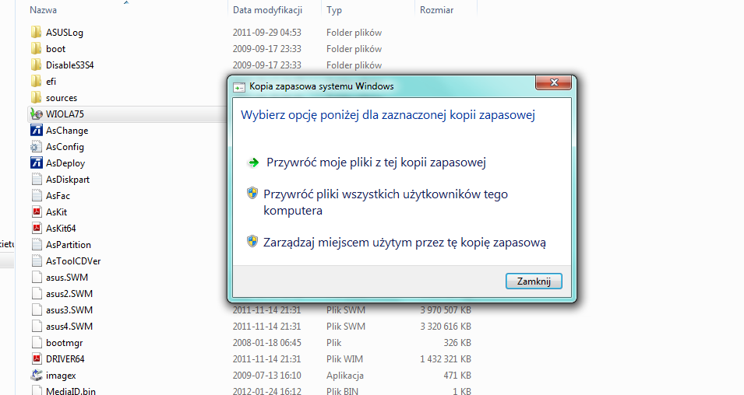Click the asus3.SWM file name

[69, 310]
